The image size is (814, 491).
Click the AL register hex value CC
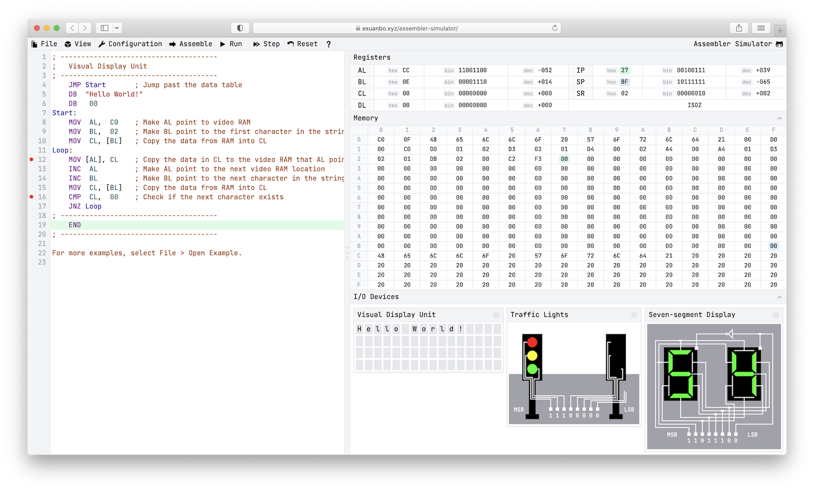click(x=406, y=70)
